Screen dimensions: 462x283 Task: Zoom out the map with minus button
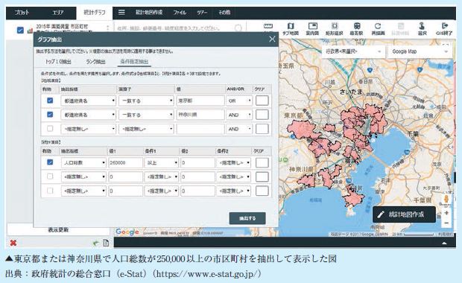tap(446, 223)
